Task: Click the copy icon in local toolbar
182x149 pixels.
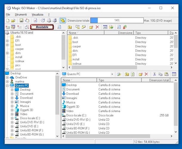Action: pos(160,74)
